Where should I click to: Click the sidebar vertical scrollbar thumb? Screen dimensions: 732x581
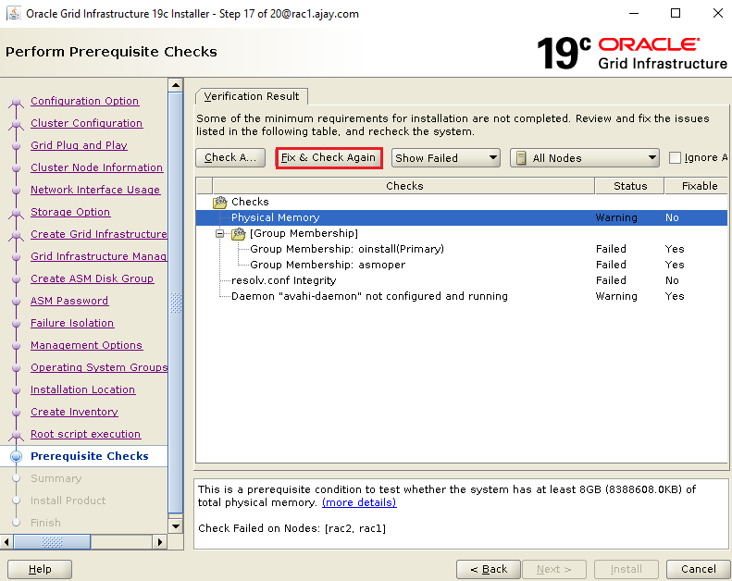click(176, 303)
